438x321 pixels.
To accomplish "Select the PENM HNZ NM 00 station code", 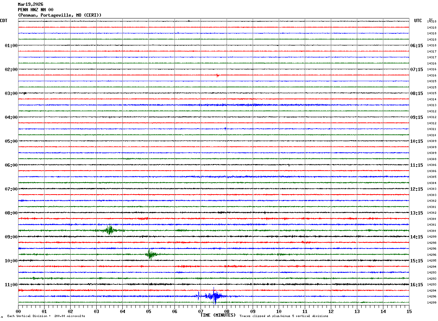I will (35, 10).
